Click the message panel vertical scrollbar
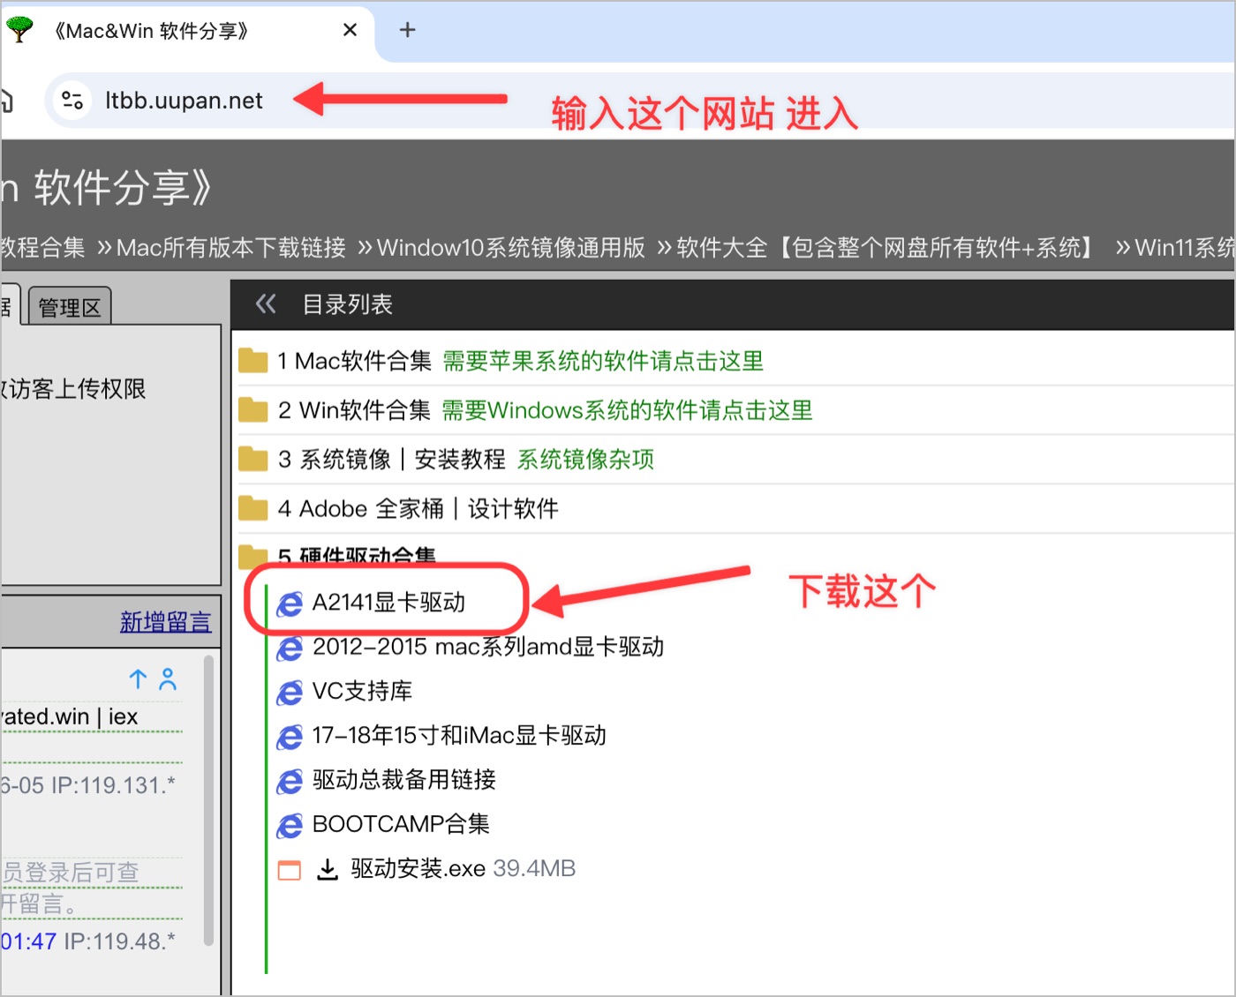Image resolution: width=1236 pixels, height=997 pixels. [x=208, y=800]
